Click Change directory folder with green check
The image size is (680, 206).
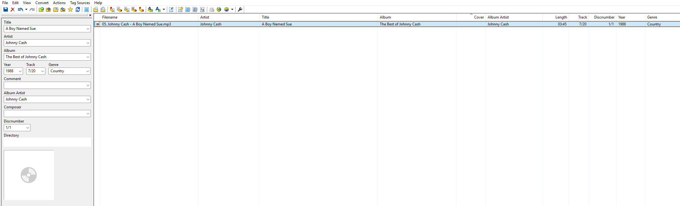pyautogui.click(x=41, y=9)
